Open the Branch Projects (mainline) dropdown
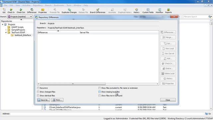This screenshot has width=213, height=120. 20,17
